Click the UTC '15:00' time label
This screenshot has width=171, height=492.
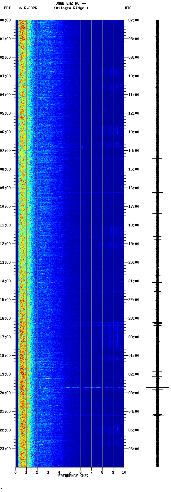(x=134, y=169)
